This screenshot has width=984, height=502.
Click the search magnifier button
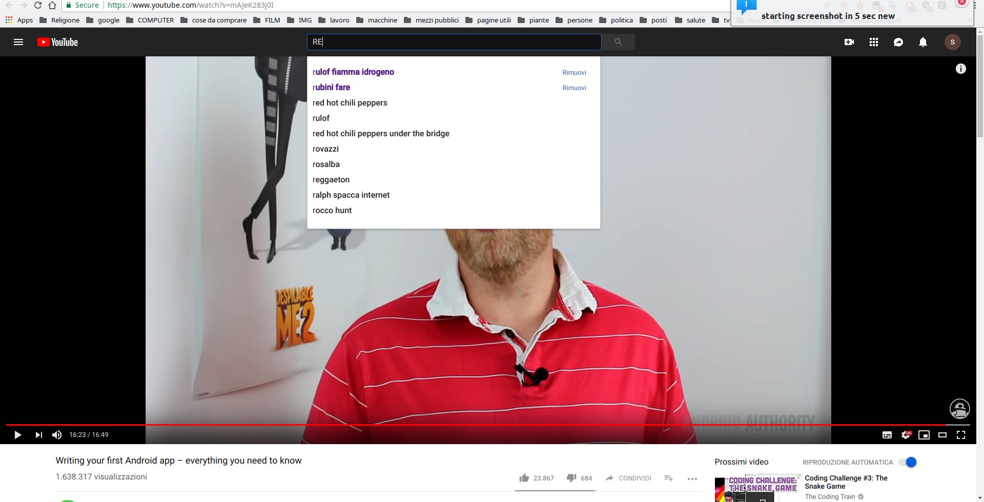point(618,42)
